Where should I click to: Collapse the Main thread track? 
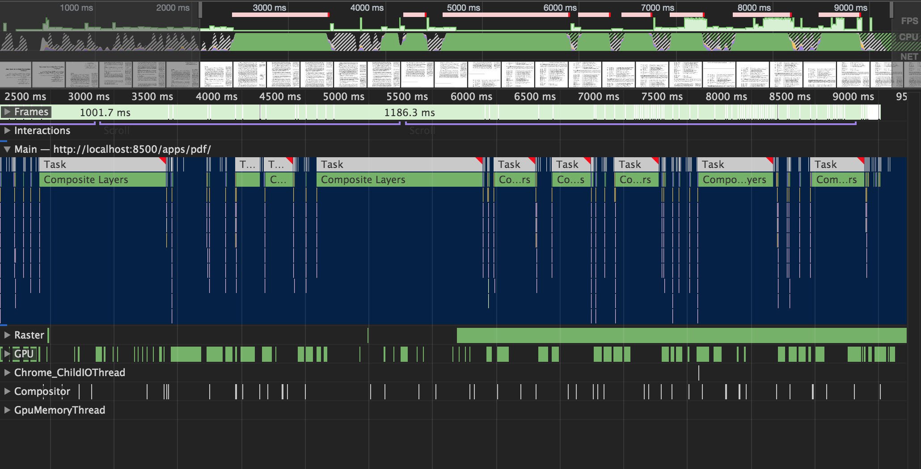(x=7, y=149)
